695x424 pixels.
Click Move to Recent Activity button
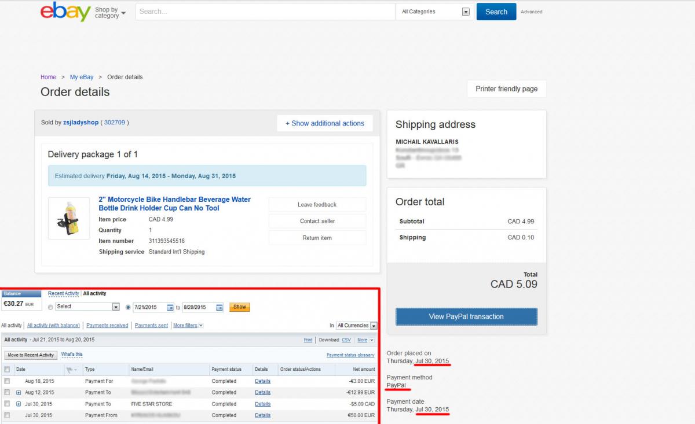coord(31,355)
